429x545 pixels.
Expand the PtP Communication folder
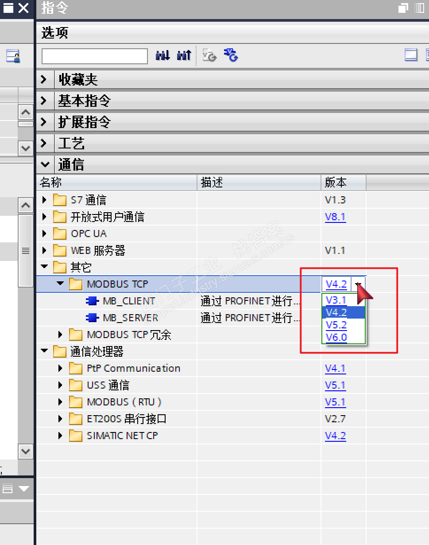[61, 368]
